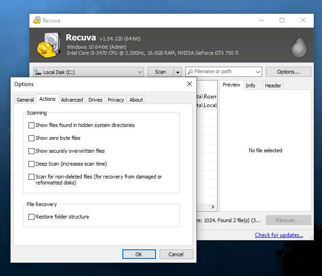
Task: Click into the Filename or path field
Action: [x=224, y=71]
